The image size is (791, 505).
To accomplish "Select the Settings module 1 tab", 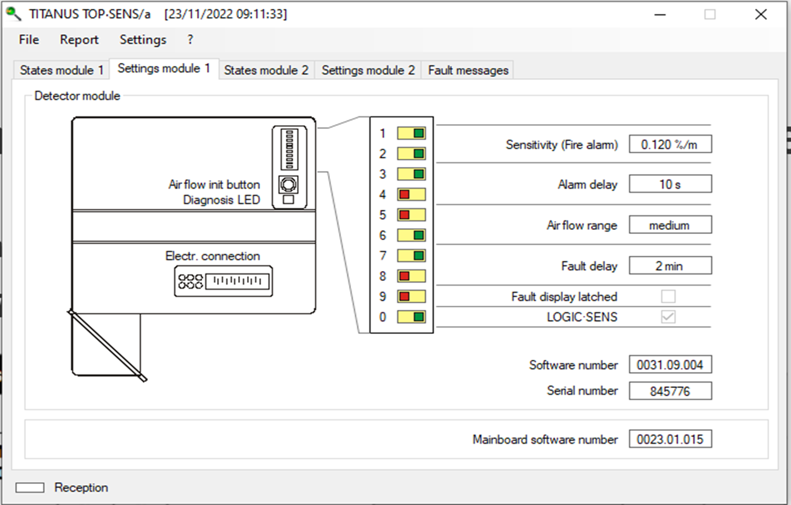I will (164, 68).
